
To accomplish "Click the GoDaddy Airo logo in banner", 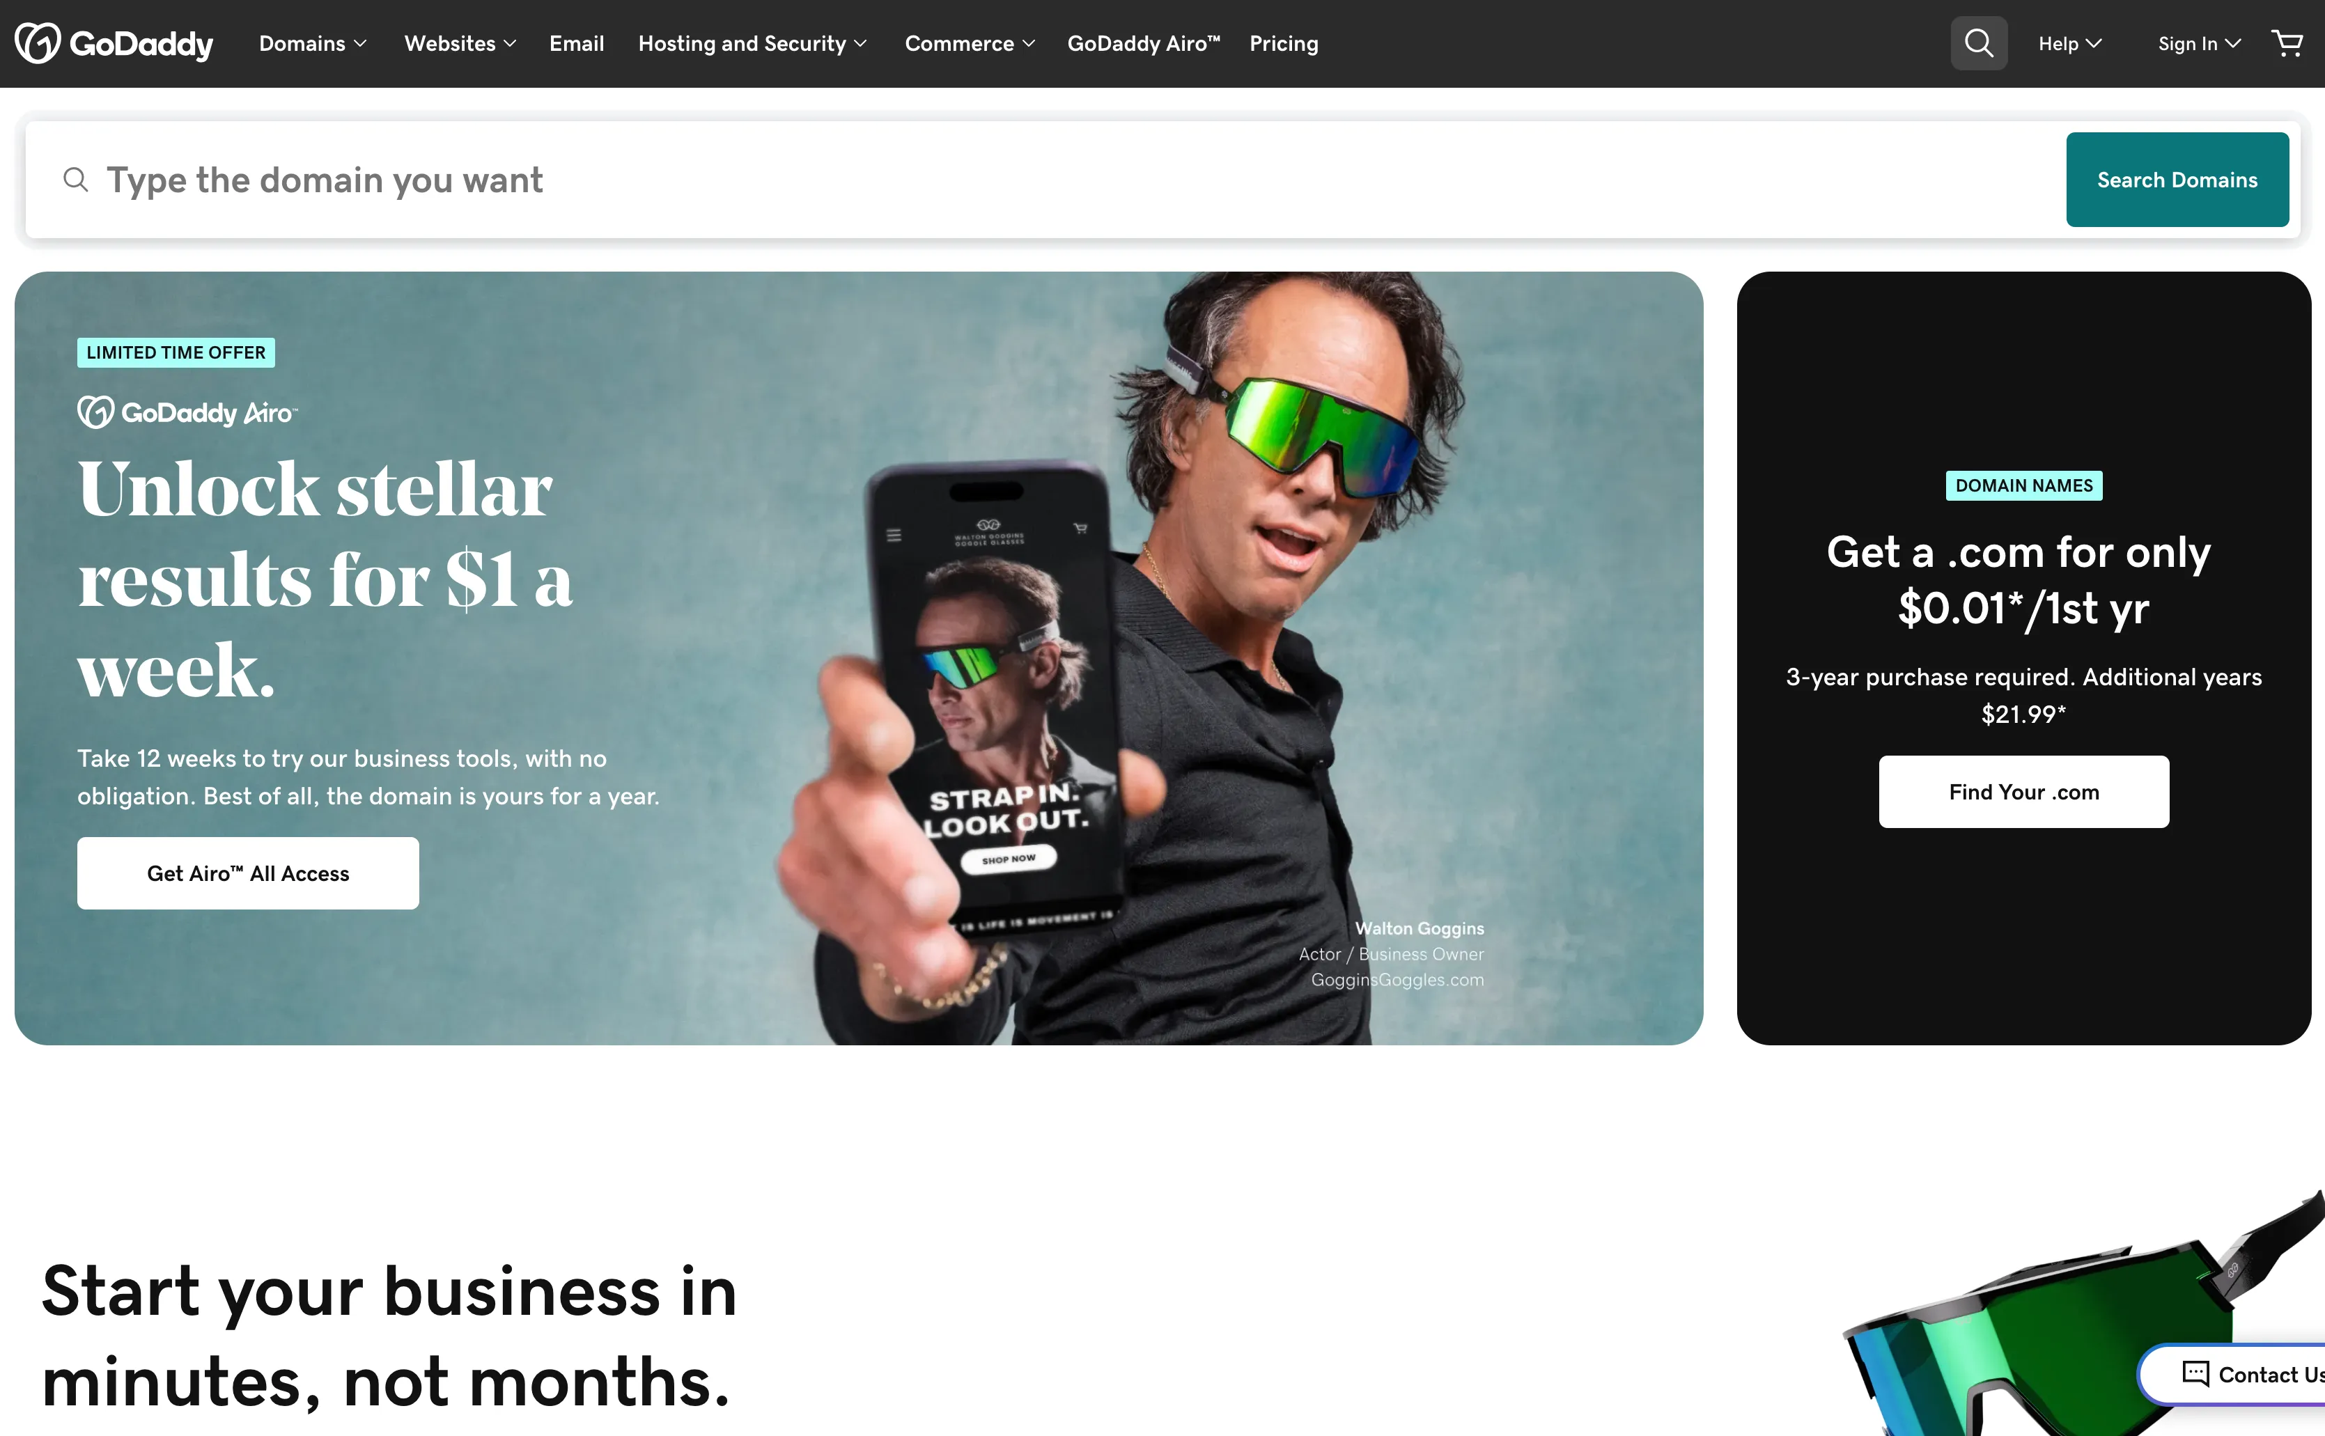I will pos(187,412).
